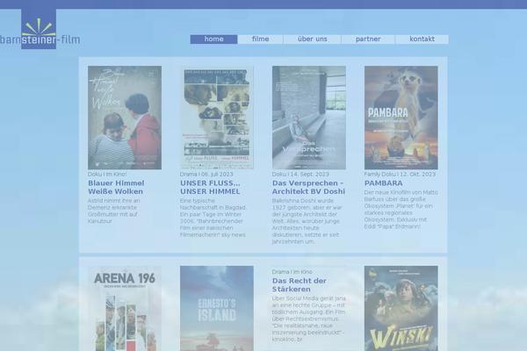Click description starting 'Astrid nimmt ihre an'
The width and height of the screenshot is (527, 351).
coord(114,211)
